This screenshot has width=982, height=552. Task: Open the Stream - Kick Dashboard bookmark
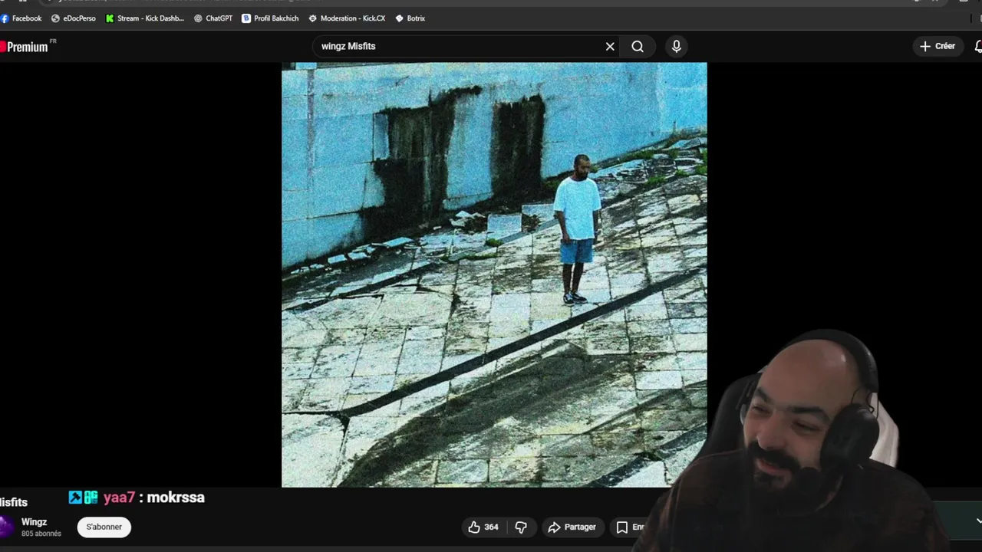[145, 18]
